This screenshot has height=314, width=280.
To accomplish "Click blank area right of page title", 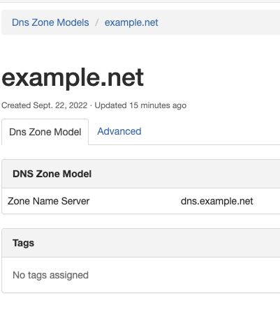I will 209,77.
